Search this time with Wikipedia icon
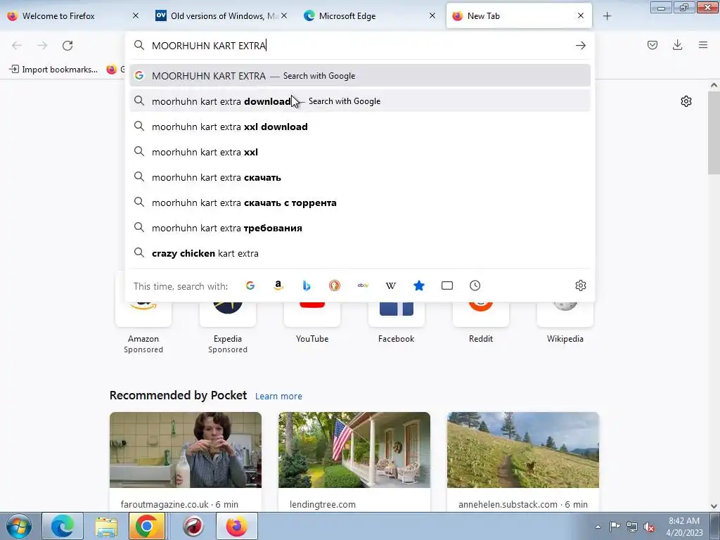The width and height of the screenshot is (720, 540). [391, 285]
